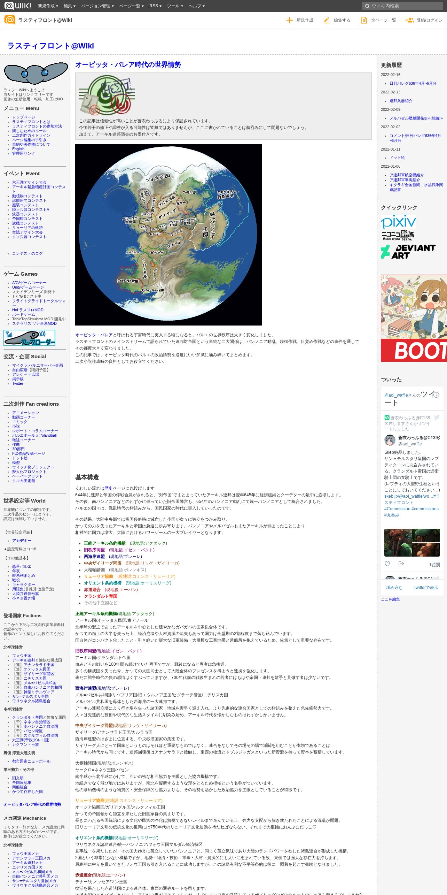This screenshot has width=447, height=895.
Task: Open メルパゼル艦艇開発史≪前編≫ link
Action: click(x=416, y=118)
